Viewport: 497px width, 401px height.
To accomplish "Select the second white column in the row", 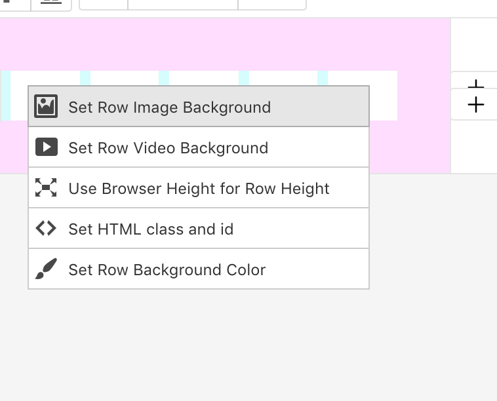I will coord(125,78).
